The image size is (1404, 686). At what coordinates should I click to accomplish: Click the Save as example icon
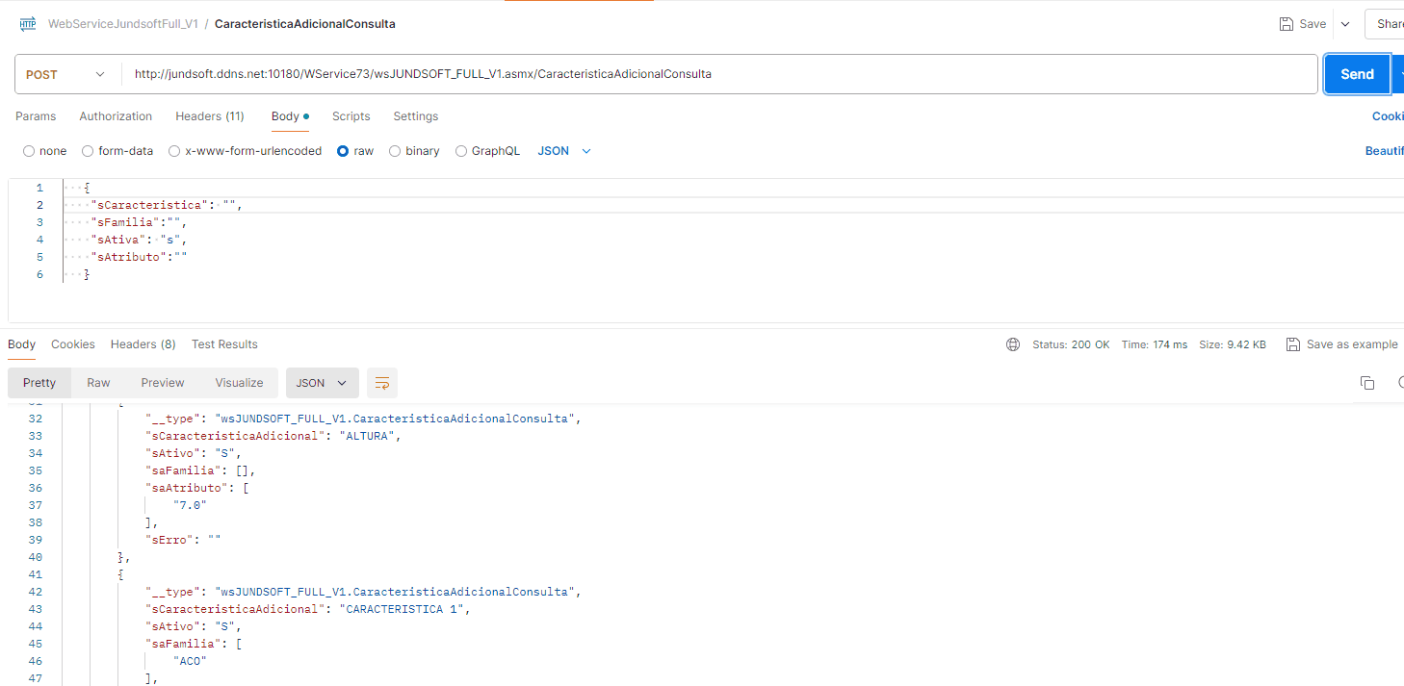pyautogui.click(x=1292, y=344)
